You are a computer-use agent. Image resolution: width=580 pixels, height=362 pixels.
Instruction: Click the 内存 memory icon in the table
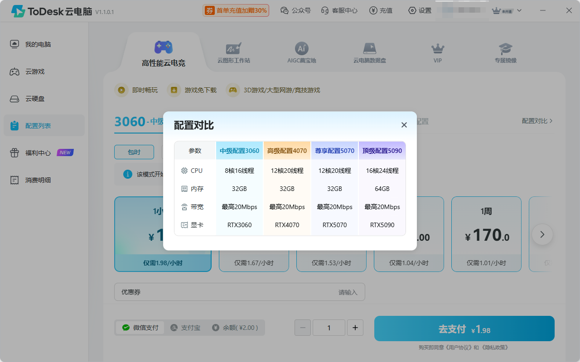pos(184,189)
